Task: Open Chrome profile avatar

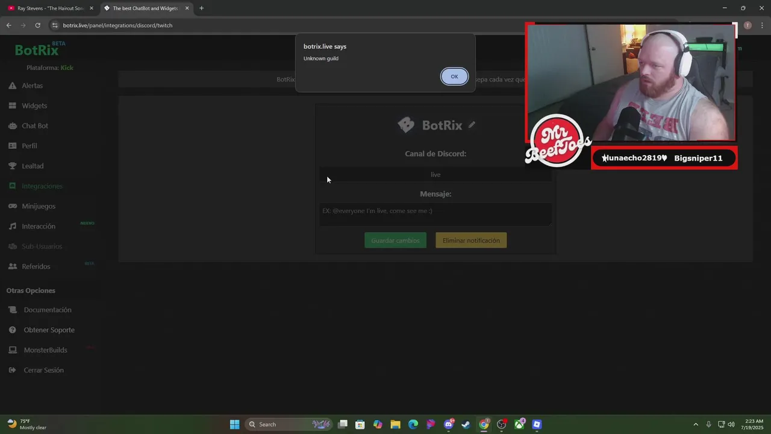Action: (748, 25)
